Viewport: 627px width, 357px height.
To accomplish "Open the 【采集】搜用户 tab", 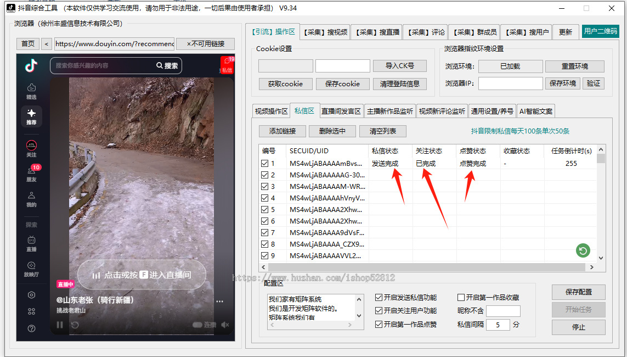I will pyautogui.click(x=526, y=32).
